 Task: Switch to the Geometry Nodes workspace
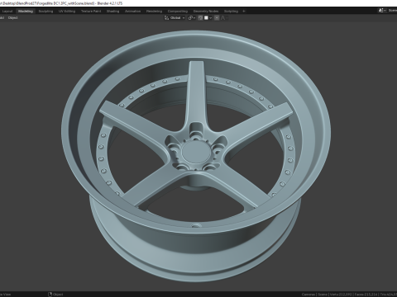[206, 12]
